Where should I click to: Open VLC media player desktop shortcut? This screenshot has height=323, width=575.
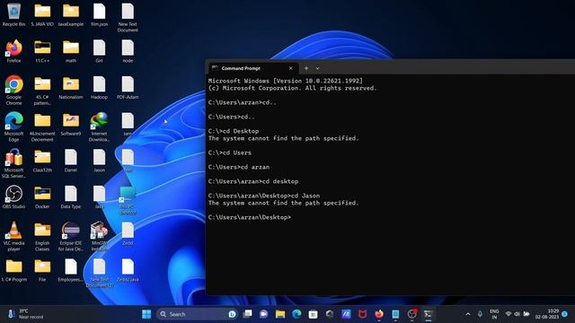click(14, 236)
